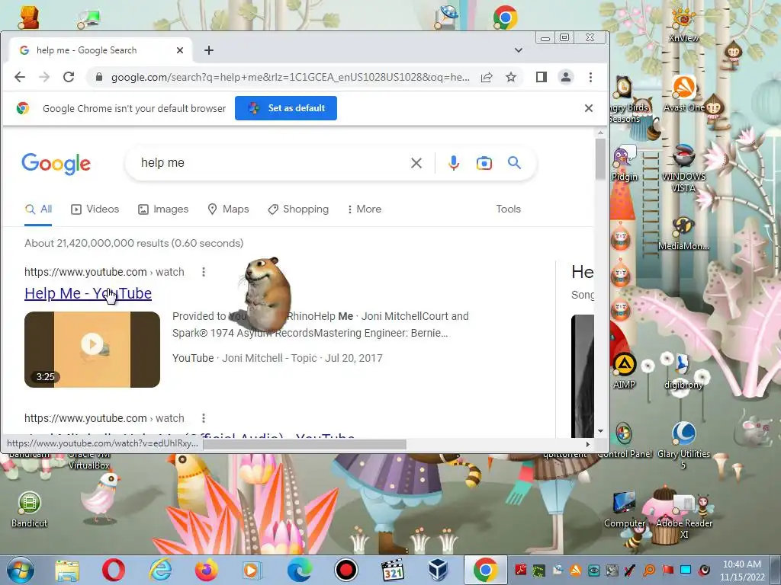The width and height of the screenshot is (781, 585).
Task: Click the taskbar clock 10:40 AM
Action: pyautogui.click(x=741, y=571)
